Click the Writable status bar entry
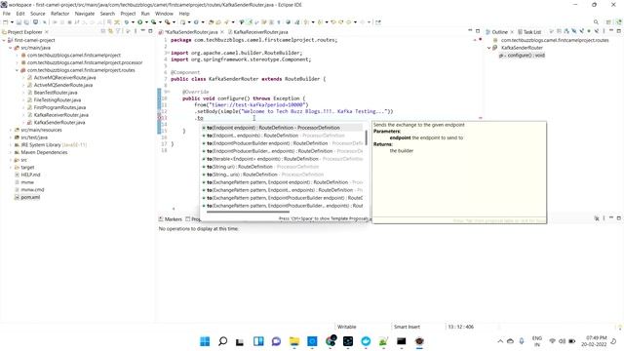This screenshot has width=624, height=351. [347, 327]
